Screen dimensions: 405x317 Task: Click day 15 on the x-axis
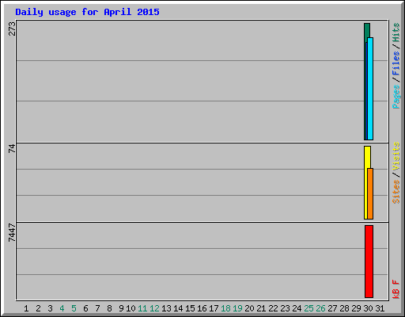point(190,308)
